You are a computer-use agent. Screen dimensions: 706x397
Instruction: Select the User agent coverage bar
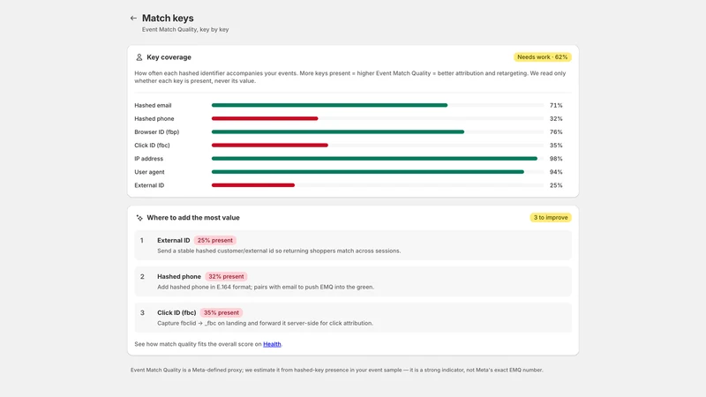(x=378, y=172)
